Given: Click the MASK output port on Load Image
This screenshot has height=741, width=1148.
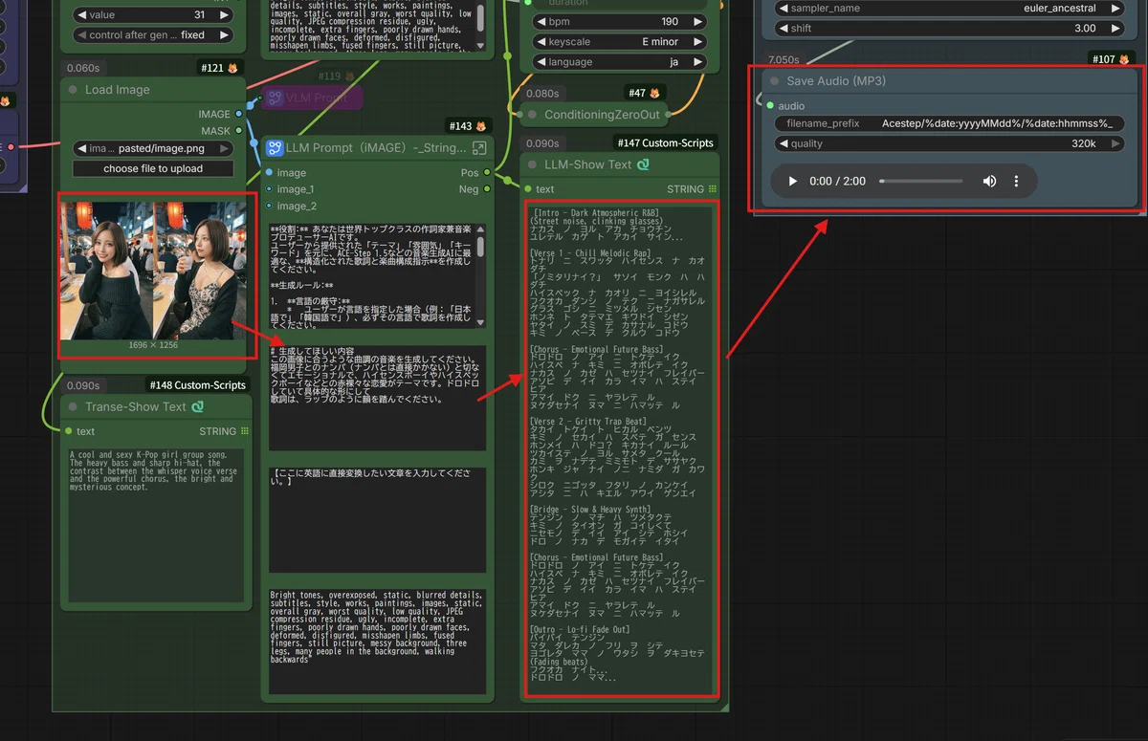Looking at the screenshot, I should (x=238, y=131).
